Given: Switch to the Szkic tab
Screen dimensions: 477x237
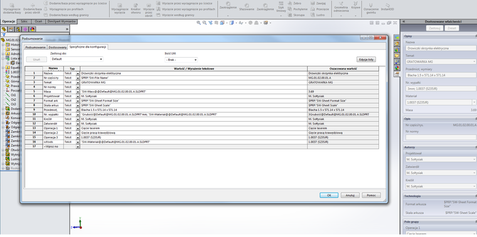Looking at the screenshot, I should click(24, 21).
